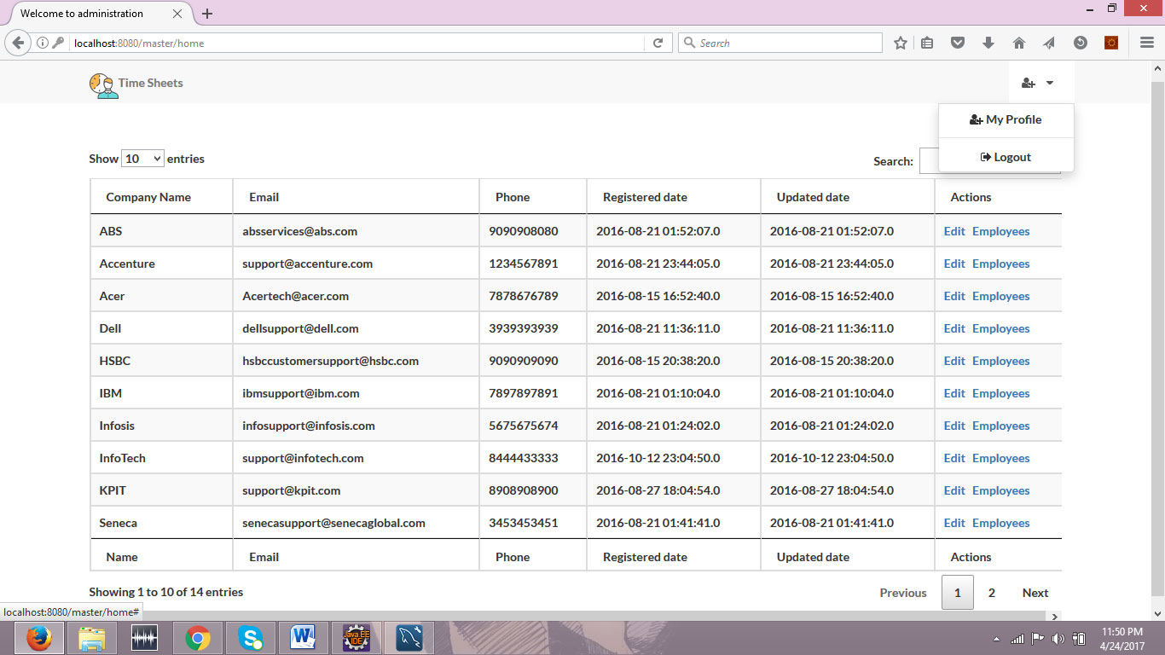
Task: Show hidden system tray icons arrow
Action: pos(997,639)
